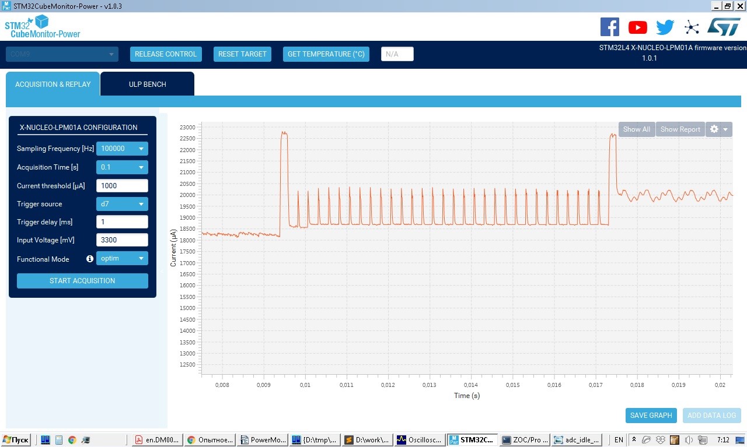This screenshot has height=447, width=747.
Task: Open the Facebook icon link
Action: pos(610,27)
